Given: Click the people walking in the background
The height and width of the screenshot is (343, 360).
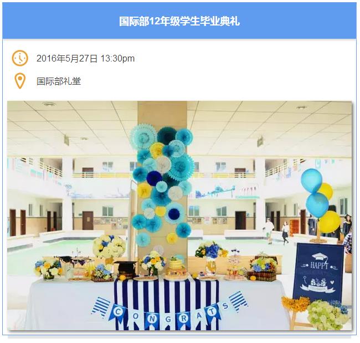Looking at the screenshot, I should 276,232.
